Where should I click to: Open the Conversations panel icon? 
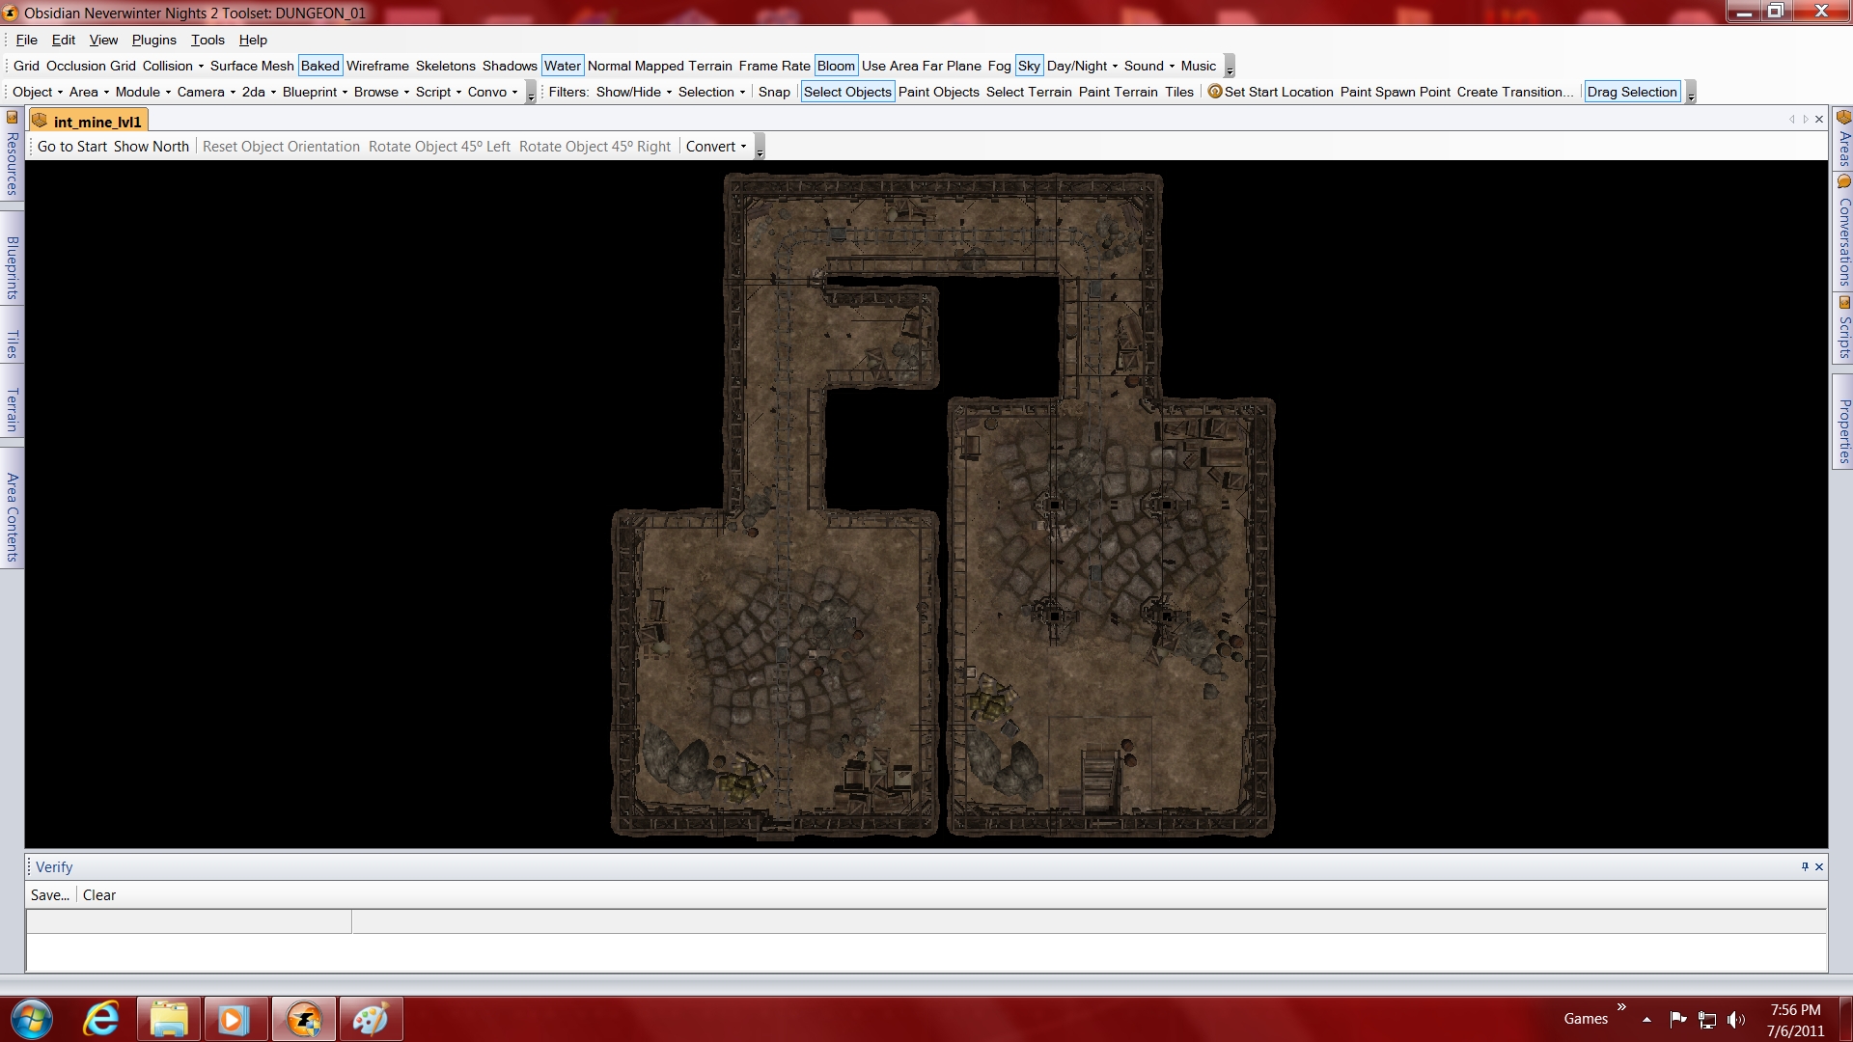point(1843,182)
